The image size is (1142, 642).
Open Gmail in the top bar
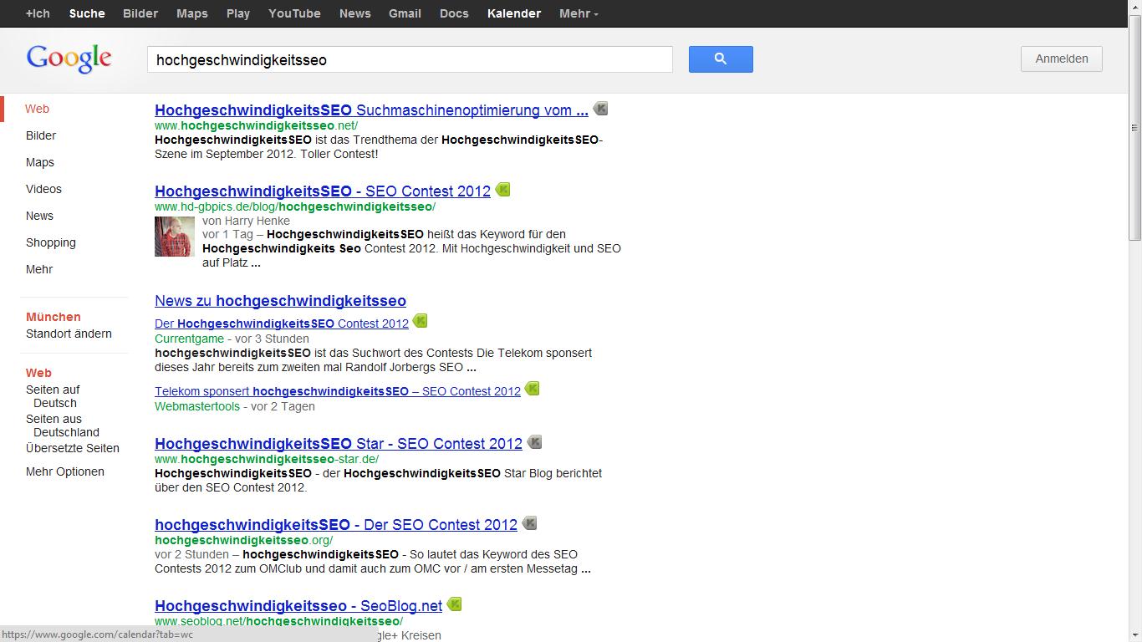click(405, 13)
